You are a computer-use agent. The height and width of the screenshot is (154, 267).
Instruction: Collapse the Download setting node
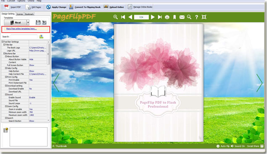tap(6, 86)
